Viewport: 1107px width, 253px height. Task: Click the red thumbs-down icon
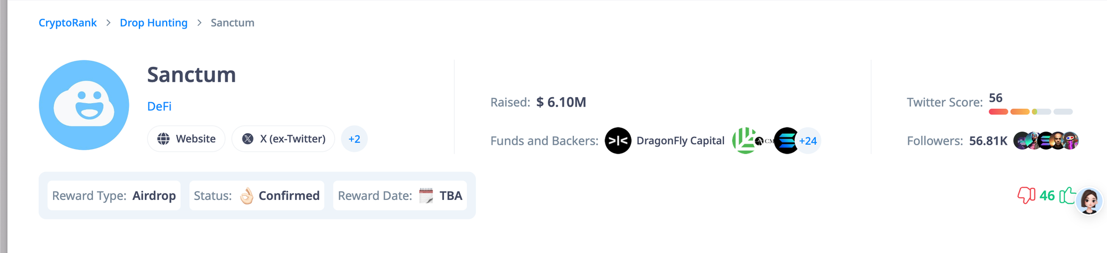(x=1026, y=196)
